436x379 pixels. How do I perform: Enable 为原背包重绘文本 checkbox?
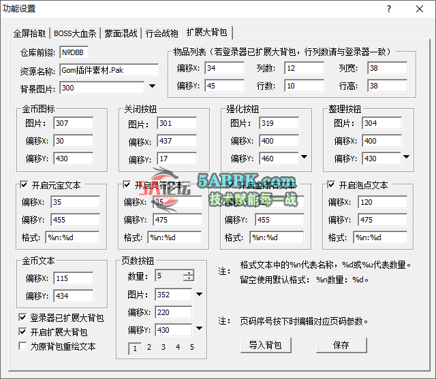23,346
